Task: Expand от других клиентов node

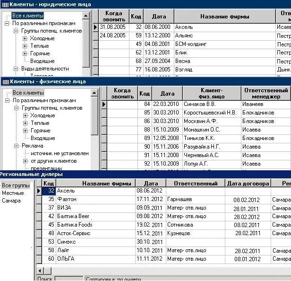Action: click(x=25, y=161)
